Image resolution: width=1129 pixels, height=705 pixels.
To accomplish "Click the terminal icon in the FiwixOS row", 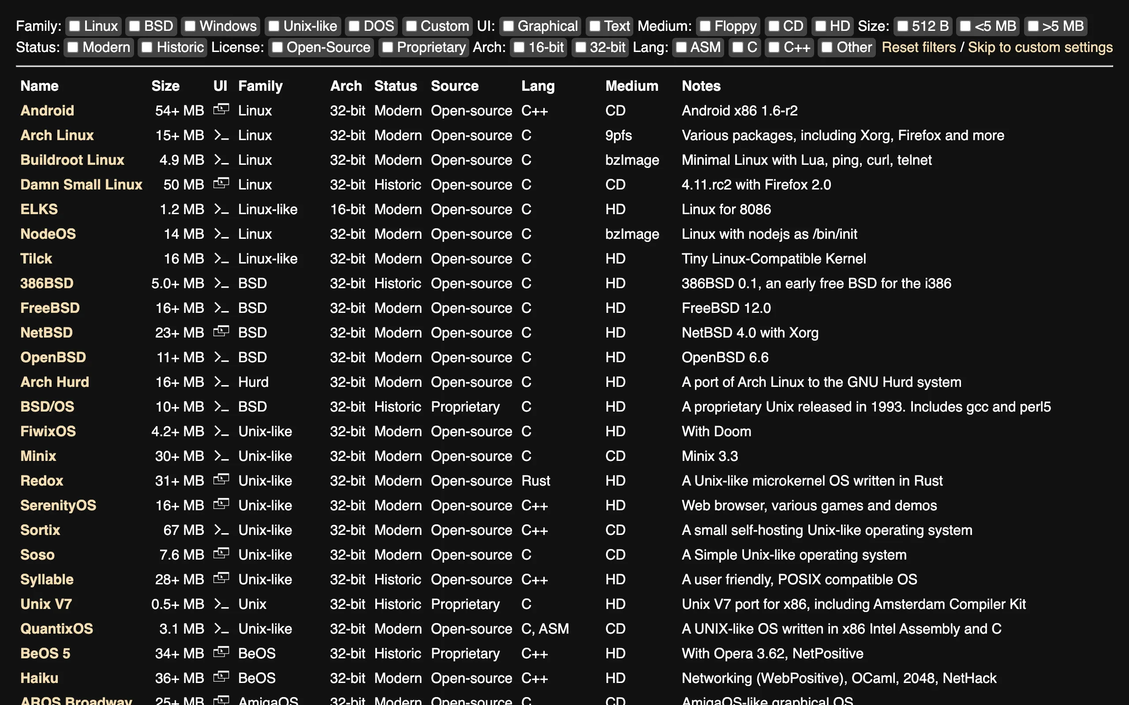I will 221,432.
